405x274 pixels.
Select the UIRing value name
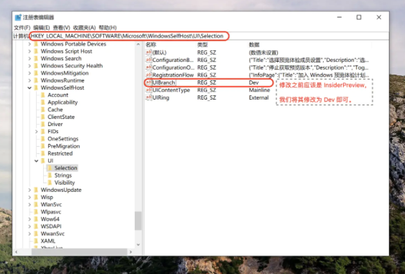161,98
